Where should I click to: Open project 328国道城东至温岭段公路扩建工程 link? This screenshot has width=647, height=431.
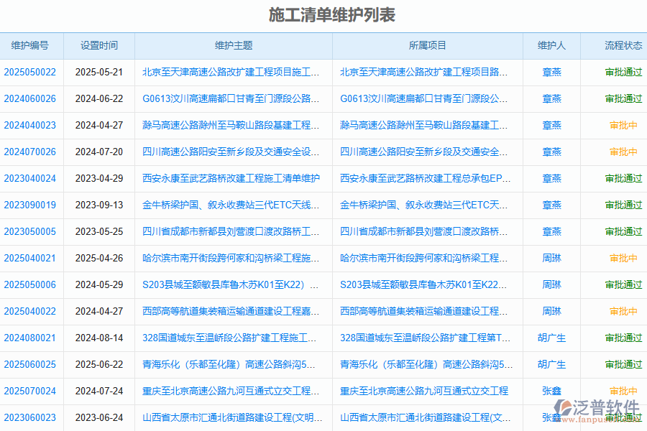pyautogui.click(x=426, y=338)
